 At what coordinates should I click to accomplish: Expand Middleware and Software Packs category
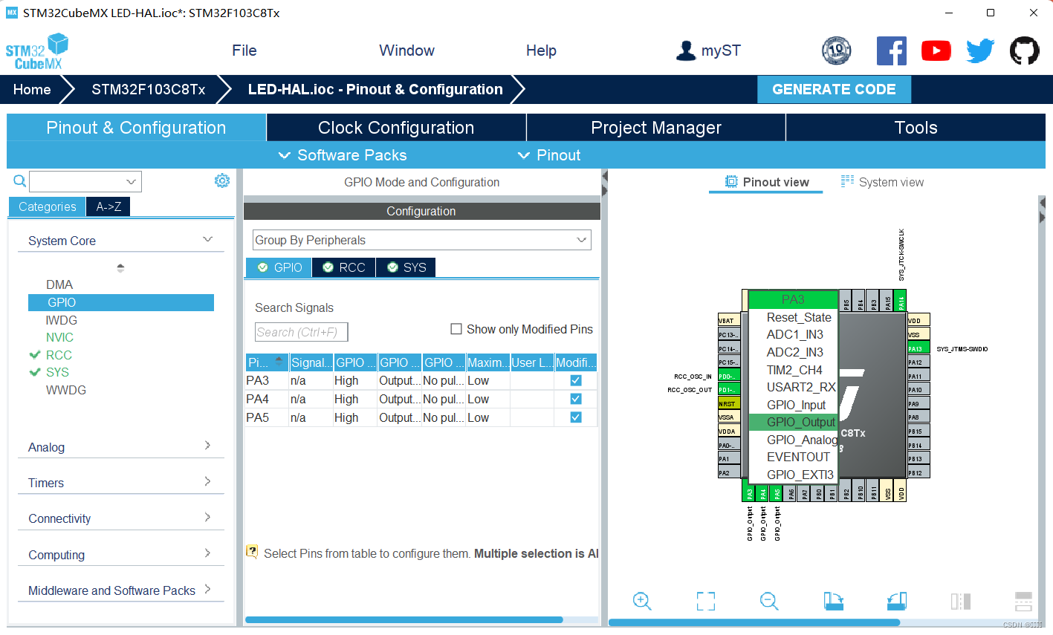pyautogui.click(x=207, y=589)
